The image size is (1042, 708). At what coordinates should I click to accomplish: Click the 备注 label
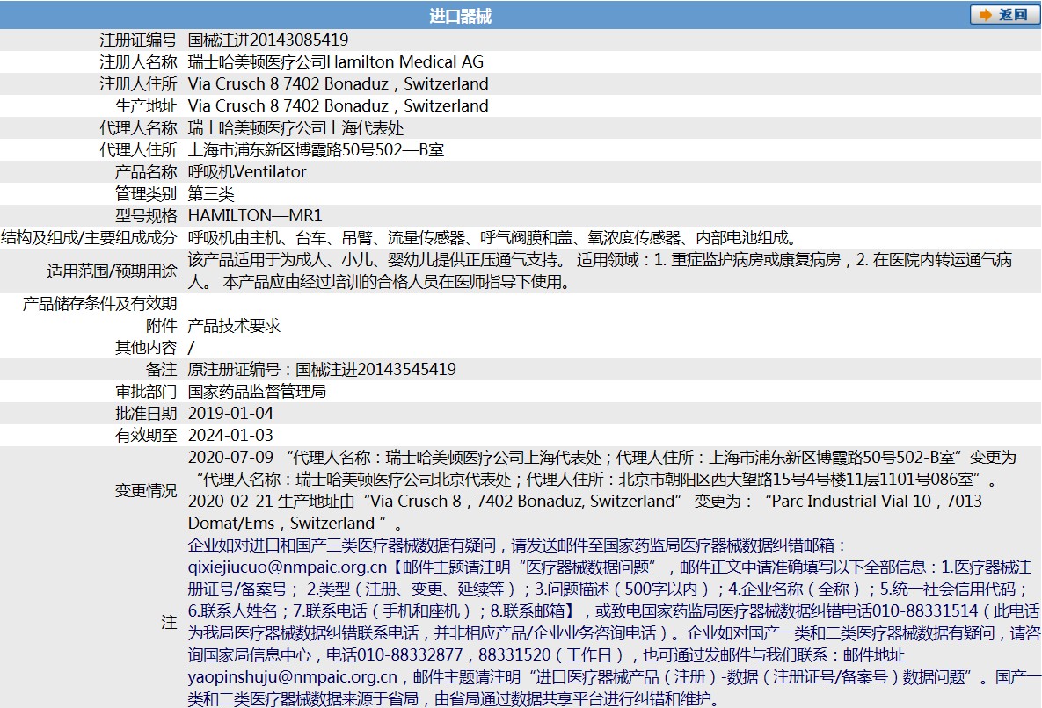[162, 369]
